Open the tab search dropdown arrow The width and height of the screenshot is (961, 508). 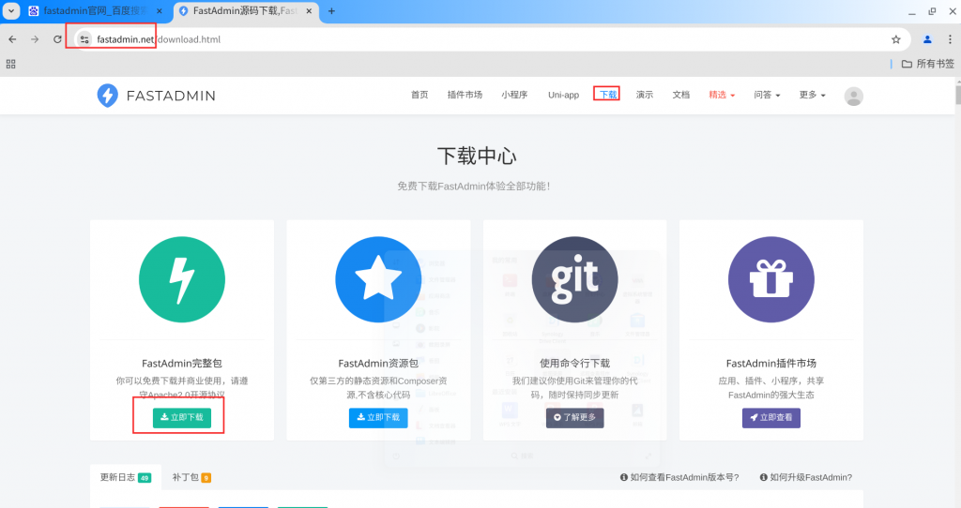click(11, 11)
